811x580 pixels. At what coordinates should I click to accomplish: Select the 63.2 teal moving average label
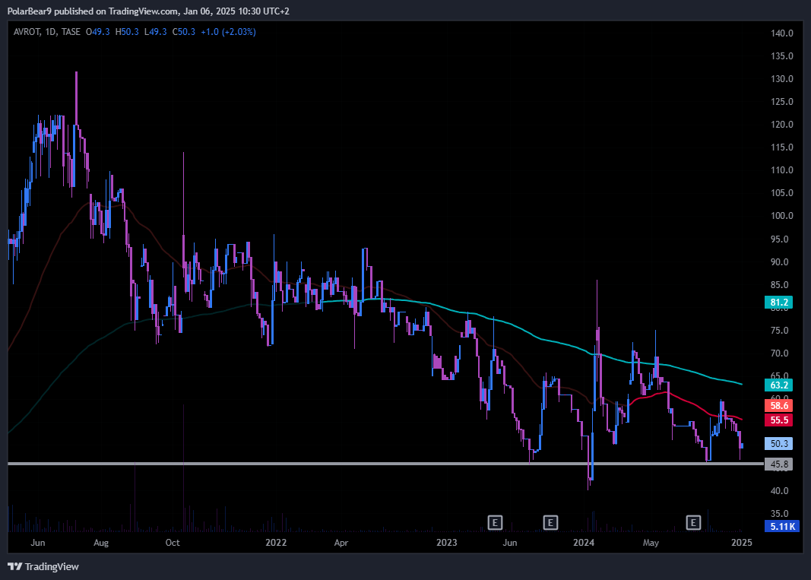pos(780,385)
